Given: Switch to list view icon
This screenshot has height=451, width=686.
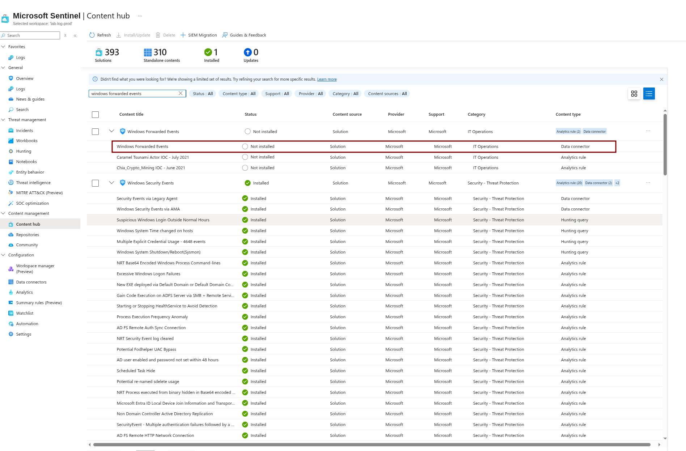Looking at the screenshot, I should [649, 94].
